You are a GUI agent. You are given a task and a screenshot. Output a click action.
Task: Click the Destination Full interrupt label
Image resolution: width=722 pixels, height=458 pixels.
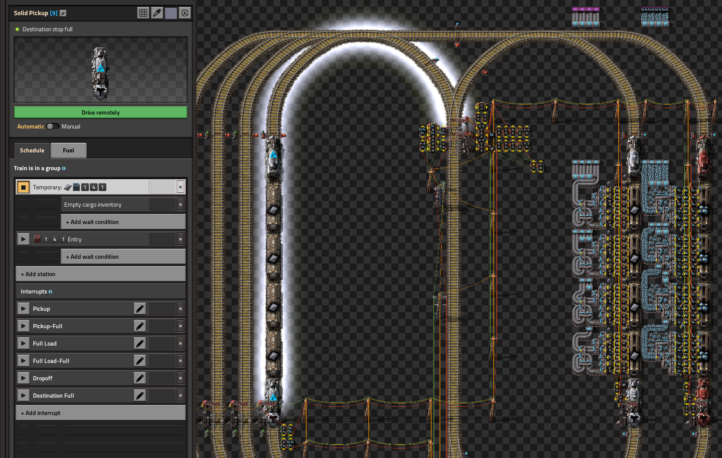[53, 395]
